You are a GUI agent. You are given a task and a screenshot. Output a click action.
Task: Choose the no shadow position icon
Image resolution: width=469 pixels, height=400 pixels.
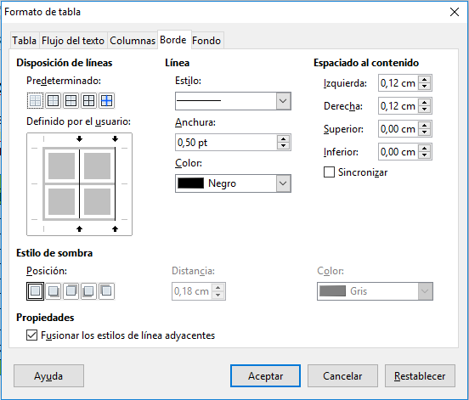[36, 291]
